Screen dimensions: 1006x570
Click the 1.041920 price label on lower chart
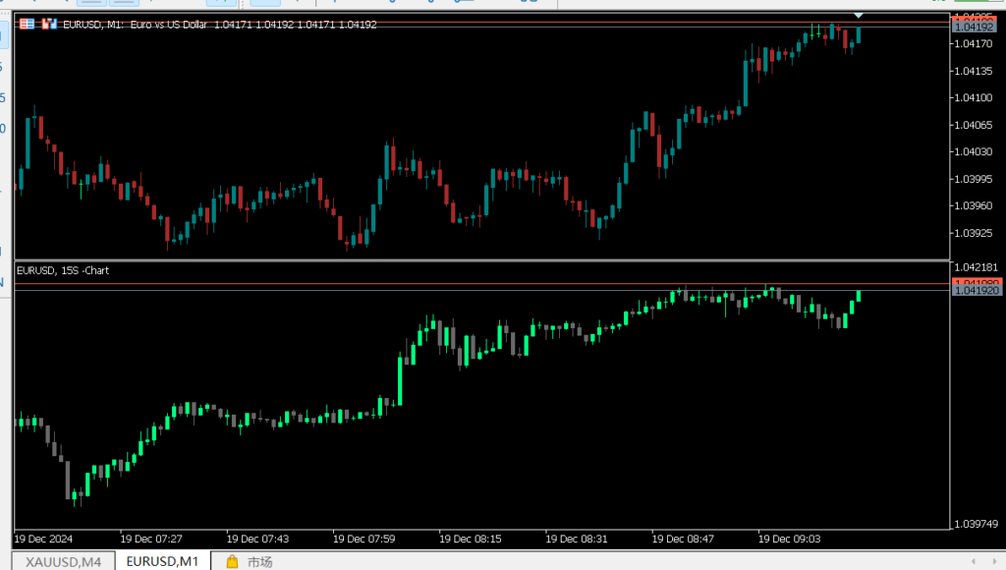click(977, 291)
